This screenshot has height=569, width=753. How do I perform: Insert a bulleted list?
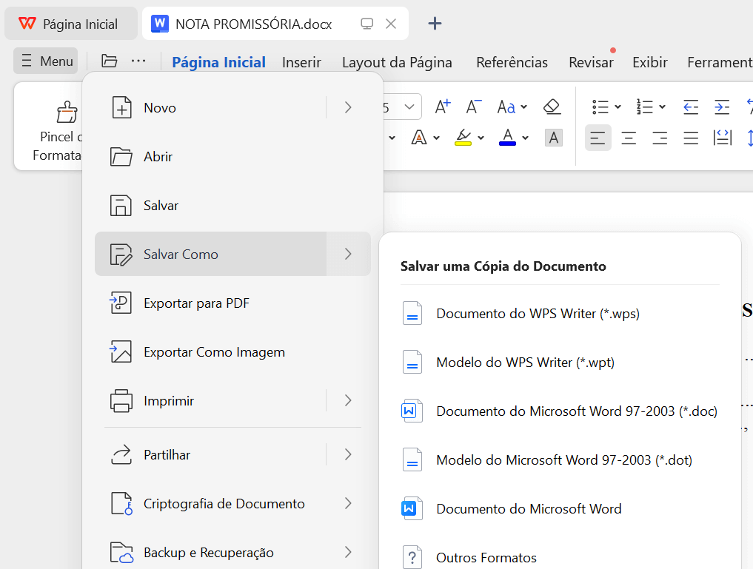pyautogui.click(x=600, y=107)
